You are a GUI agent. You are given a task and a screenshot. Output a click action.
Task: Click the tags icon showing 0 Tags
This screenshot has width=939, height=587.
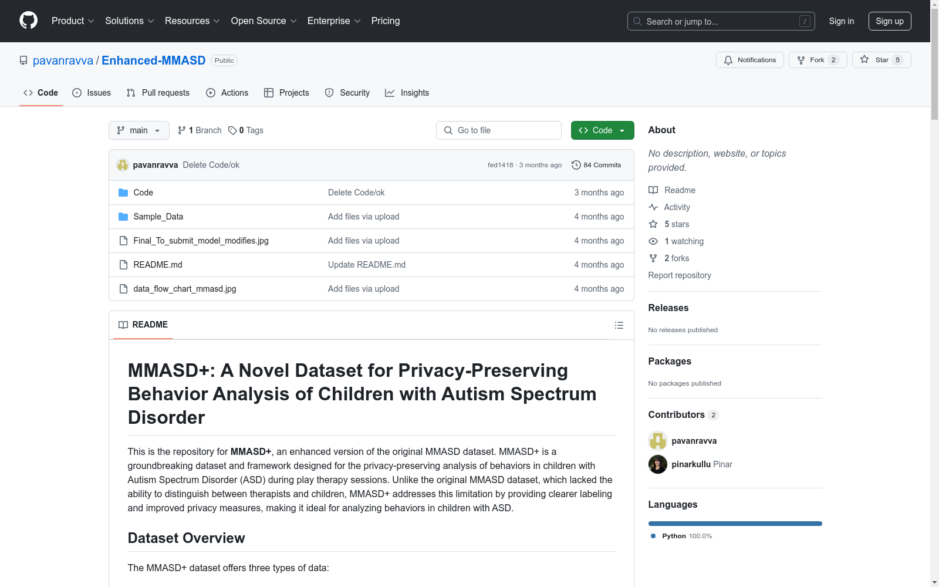click(x=232, y=130)
